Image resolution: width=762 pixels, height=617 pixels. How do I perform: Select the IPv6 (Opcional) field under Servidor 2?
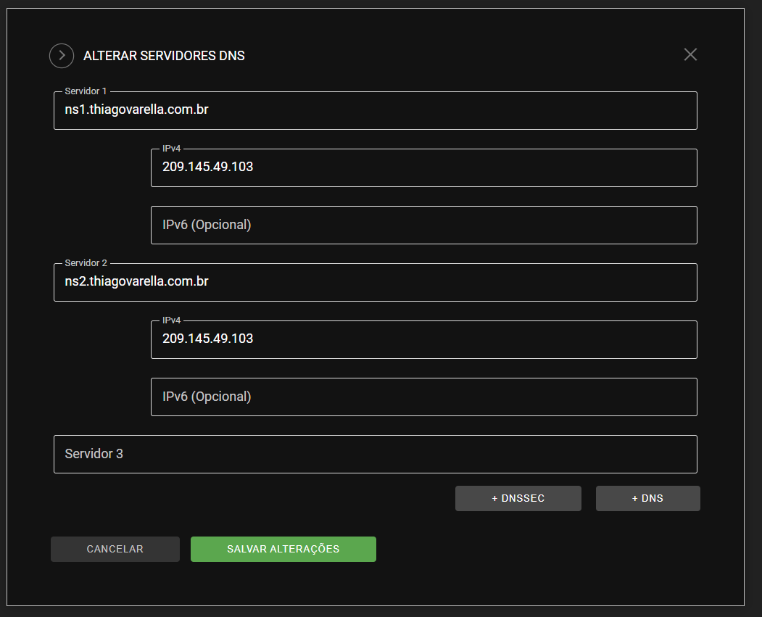click(423, 397)
